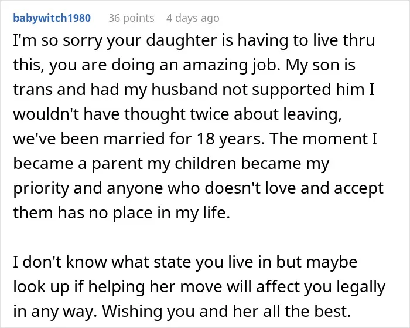Click the line 'wouldn't have thought twice about leaving'
This screenshot has height=328, width=410.
tap(177, 114)
